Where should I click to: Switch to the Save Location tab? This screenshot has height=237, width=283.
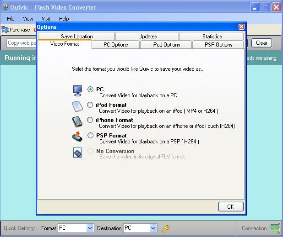tap(76, 36)
